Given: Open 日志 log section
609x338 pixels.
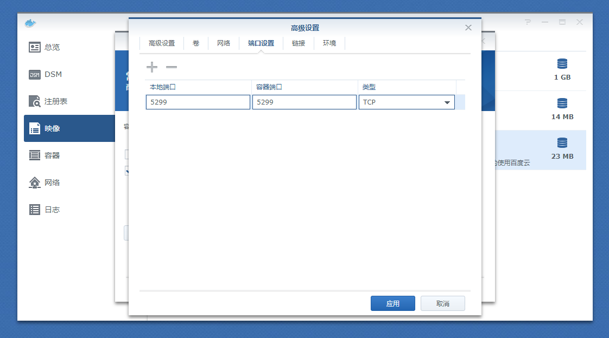Looking at the screenshot, I should [52, 210].
